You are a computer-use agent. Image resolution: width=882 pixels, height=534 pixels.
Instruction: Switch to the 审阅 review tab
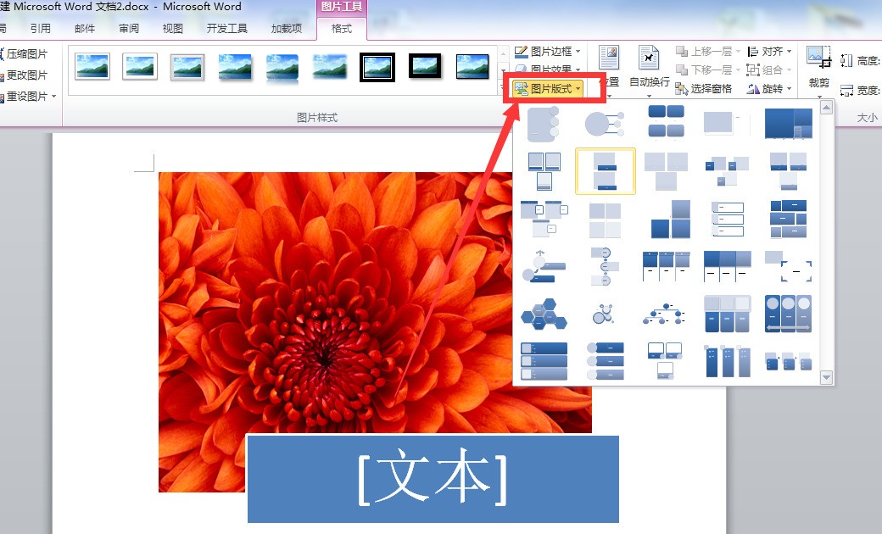129,28
